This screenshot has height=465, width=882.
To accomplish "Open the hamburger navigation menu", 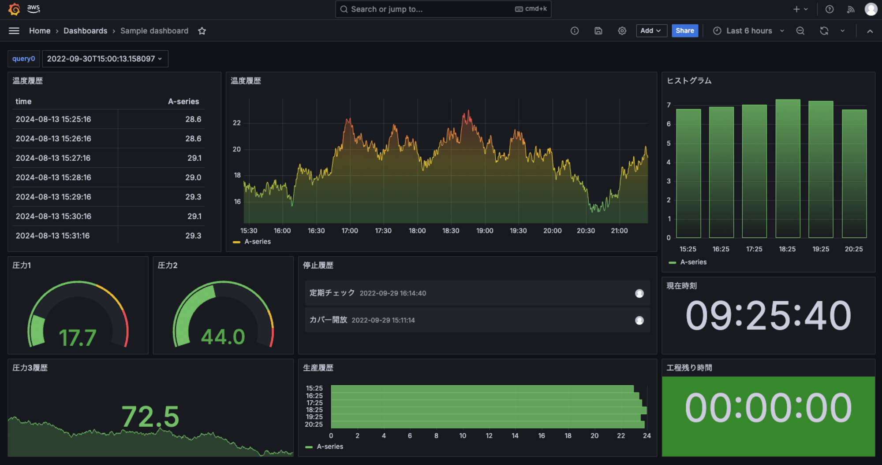I will click(14, 31).
